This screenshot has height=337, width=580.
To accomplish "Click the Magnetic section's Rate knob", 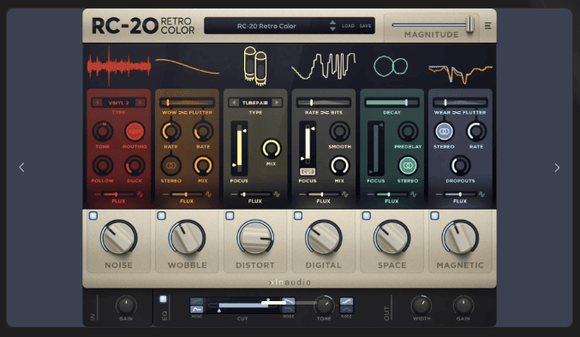I will pos(476,132).
